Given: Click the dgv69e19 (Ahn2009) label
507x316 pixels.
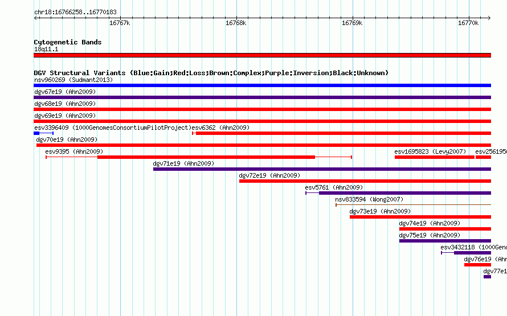Looking at the screenshot, I should [65, 116].
